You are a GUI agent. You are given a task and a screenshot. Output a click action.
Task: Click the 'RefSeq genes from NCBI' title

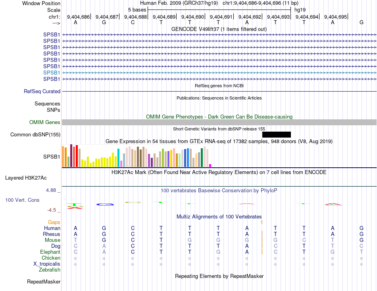[219, 86]
